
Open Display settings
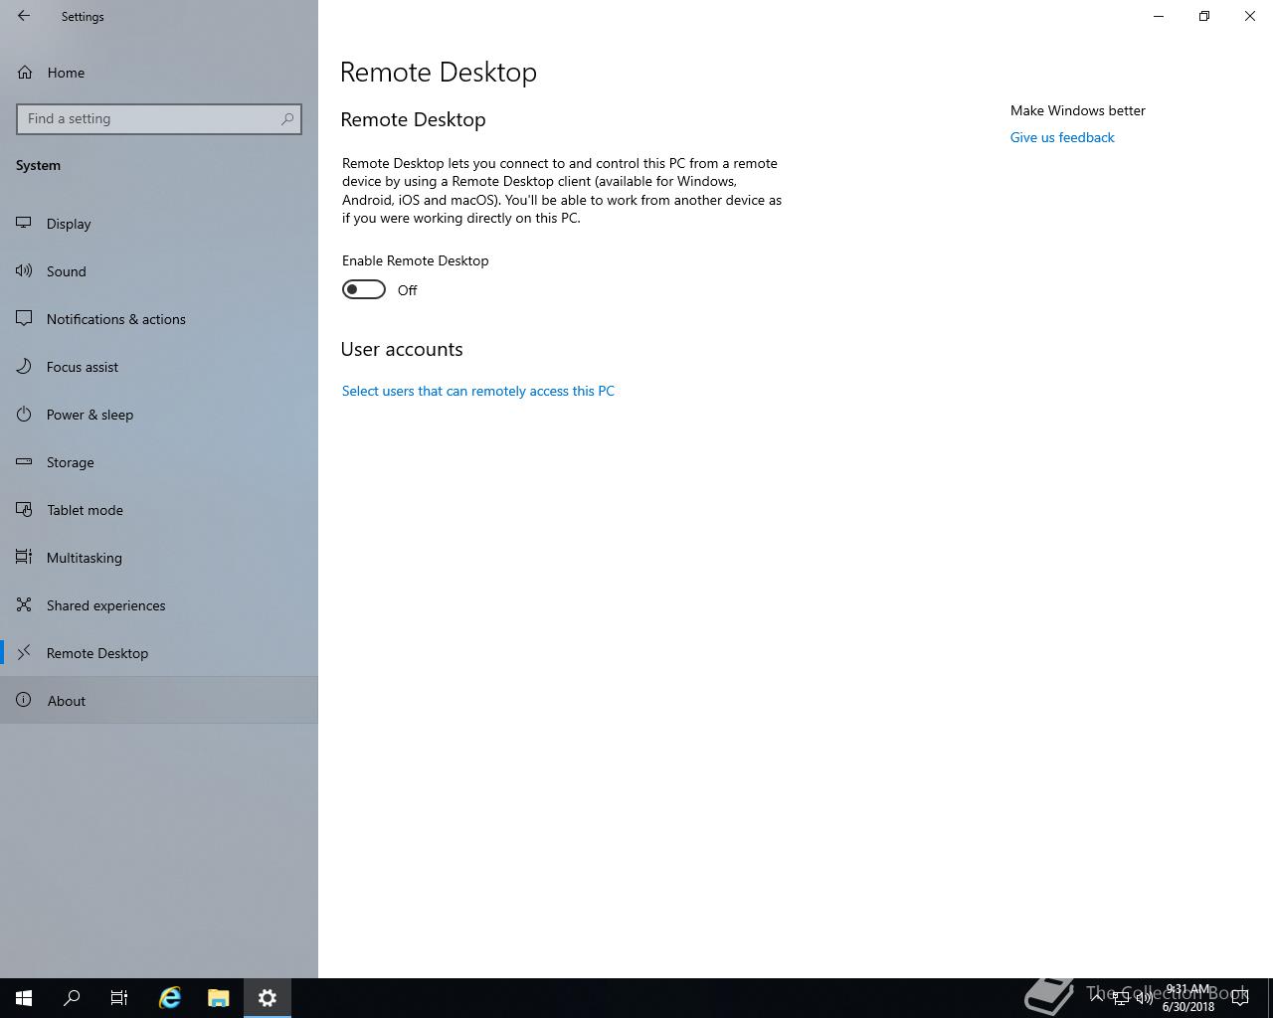(159, 224)
